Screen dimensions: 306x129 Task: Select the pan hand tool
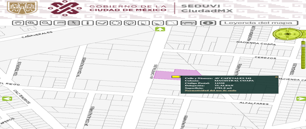point(18,23)
